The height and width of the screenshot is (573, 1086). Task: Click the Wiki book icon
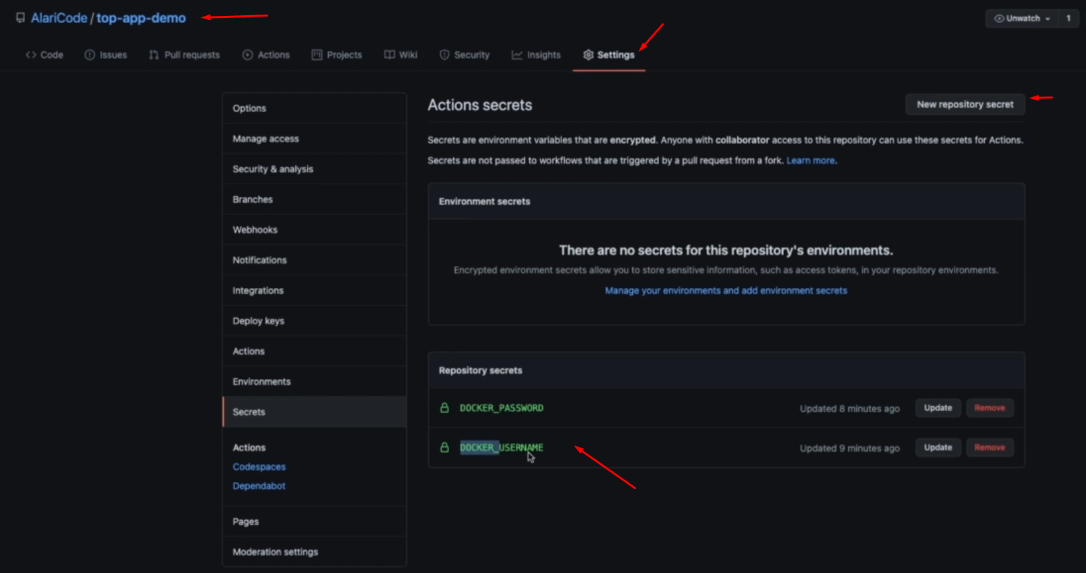390,55
